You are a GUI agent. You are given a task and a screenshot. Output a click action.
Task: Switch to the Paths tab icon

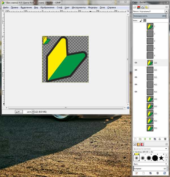click(143, 7)
